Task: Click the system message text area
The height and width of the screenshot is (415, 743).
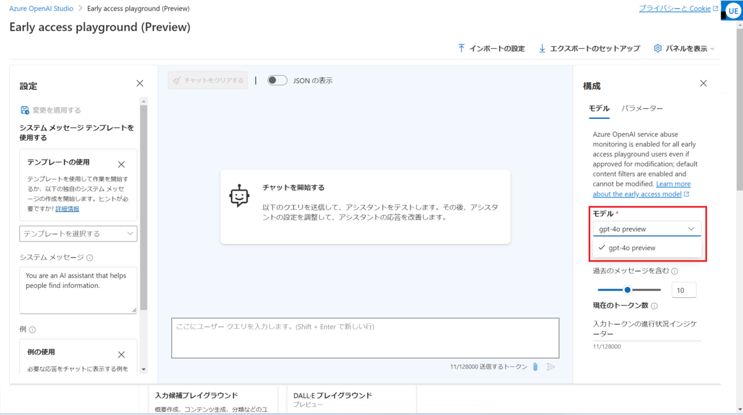Action: point(78,290)
